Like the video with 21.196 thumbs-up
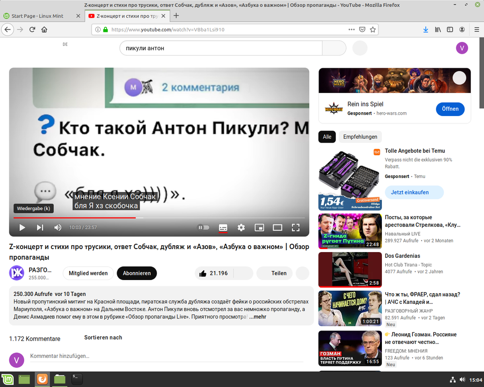Viewport: 484px width, 387px height. 213,273
